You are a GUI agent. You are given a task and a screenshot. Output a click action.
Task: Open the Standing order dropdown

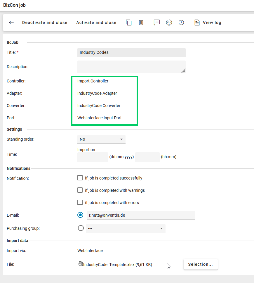tap(101, 139)
